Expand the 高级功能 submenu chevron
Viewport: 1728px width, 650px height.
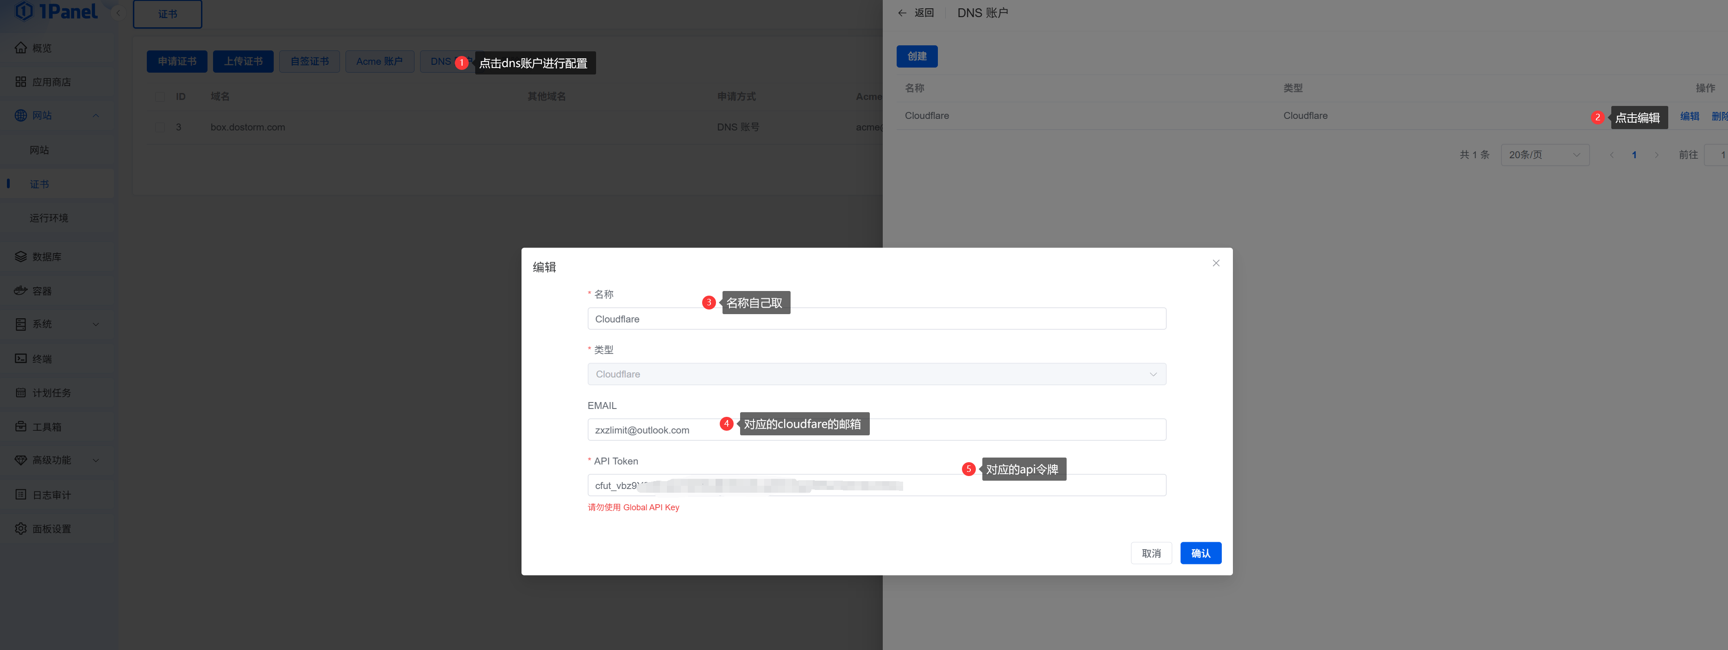pos(96,460)
